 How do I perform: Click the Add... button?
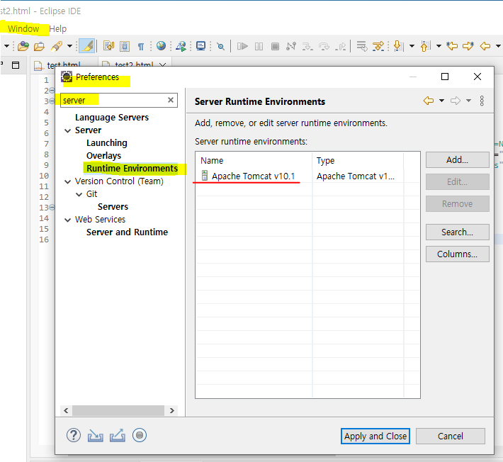tap(458, 159)
